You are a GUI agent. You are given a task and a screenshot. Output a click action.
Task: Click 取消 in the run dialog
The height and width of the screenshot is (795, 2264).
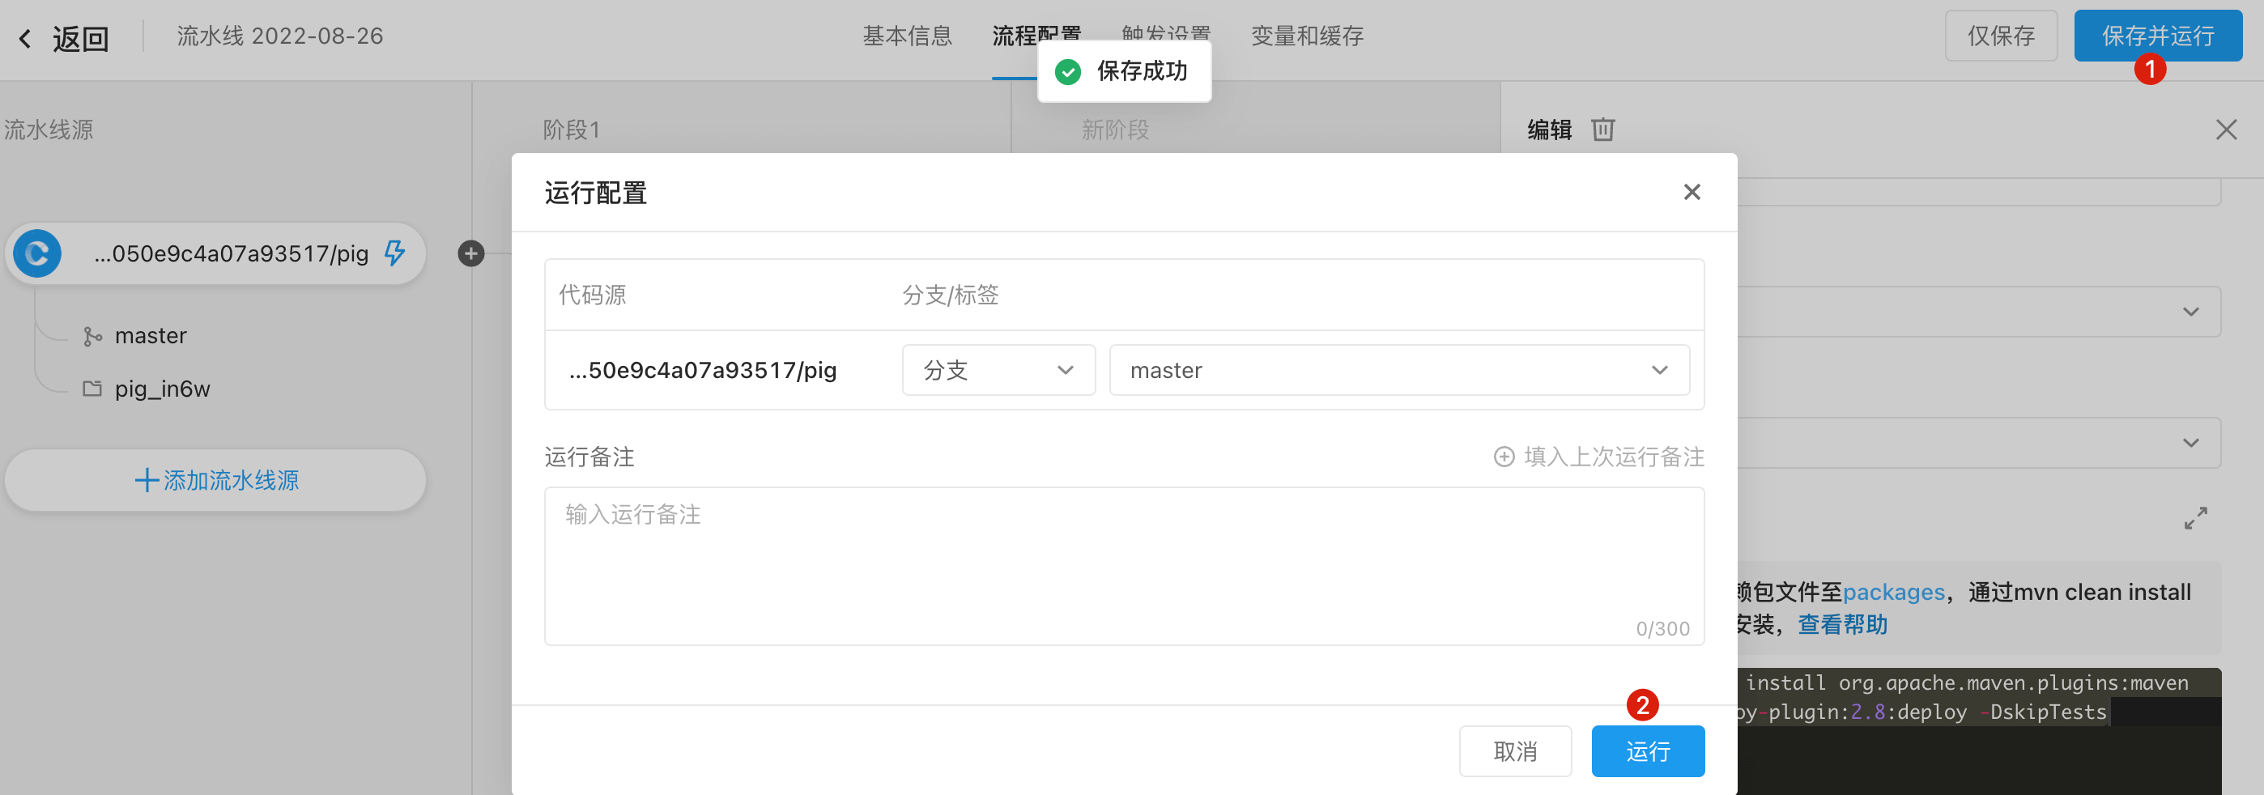(1515, 751)
